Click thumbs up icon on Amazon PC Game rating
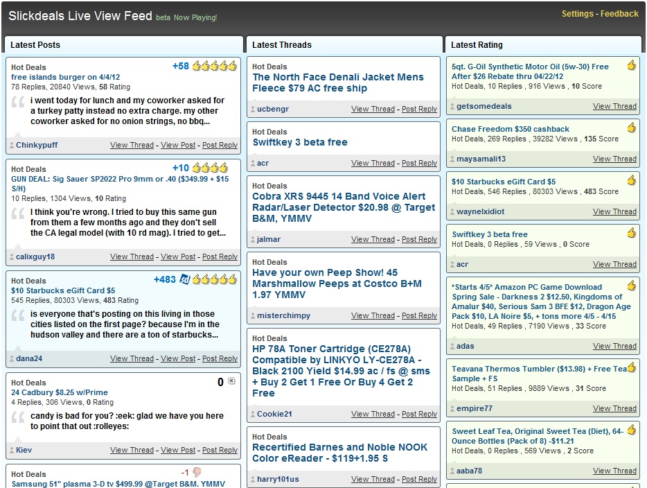Image resolution: width=647 pixels, height=488 pixels. (631, 286)
